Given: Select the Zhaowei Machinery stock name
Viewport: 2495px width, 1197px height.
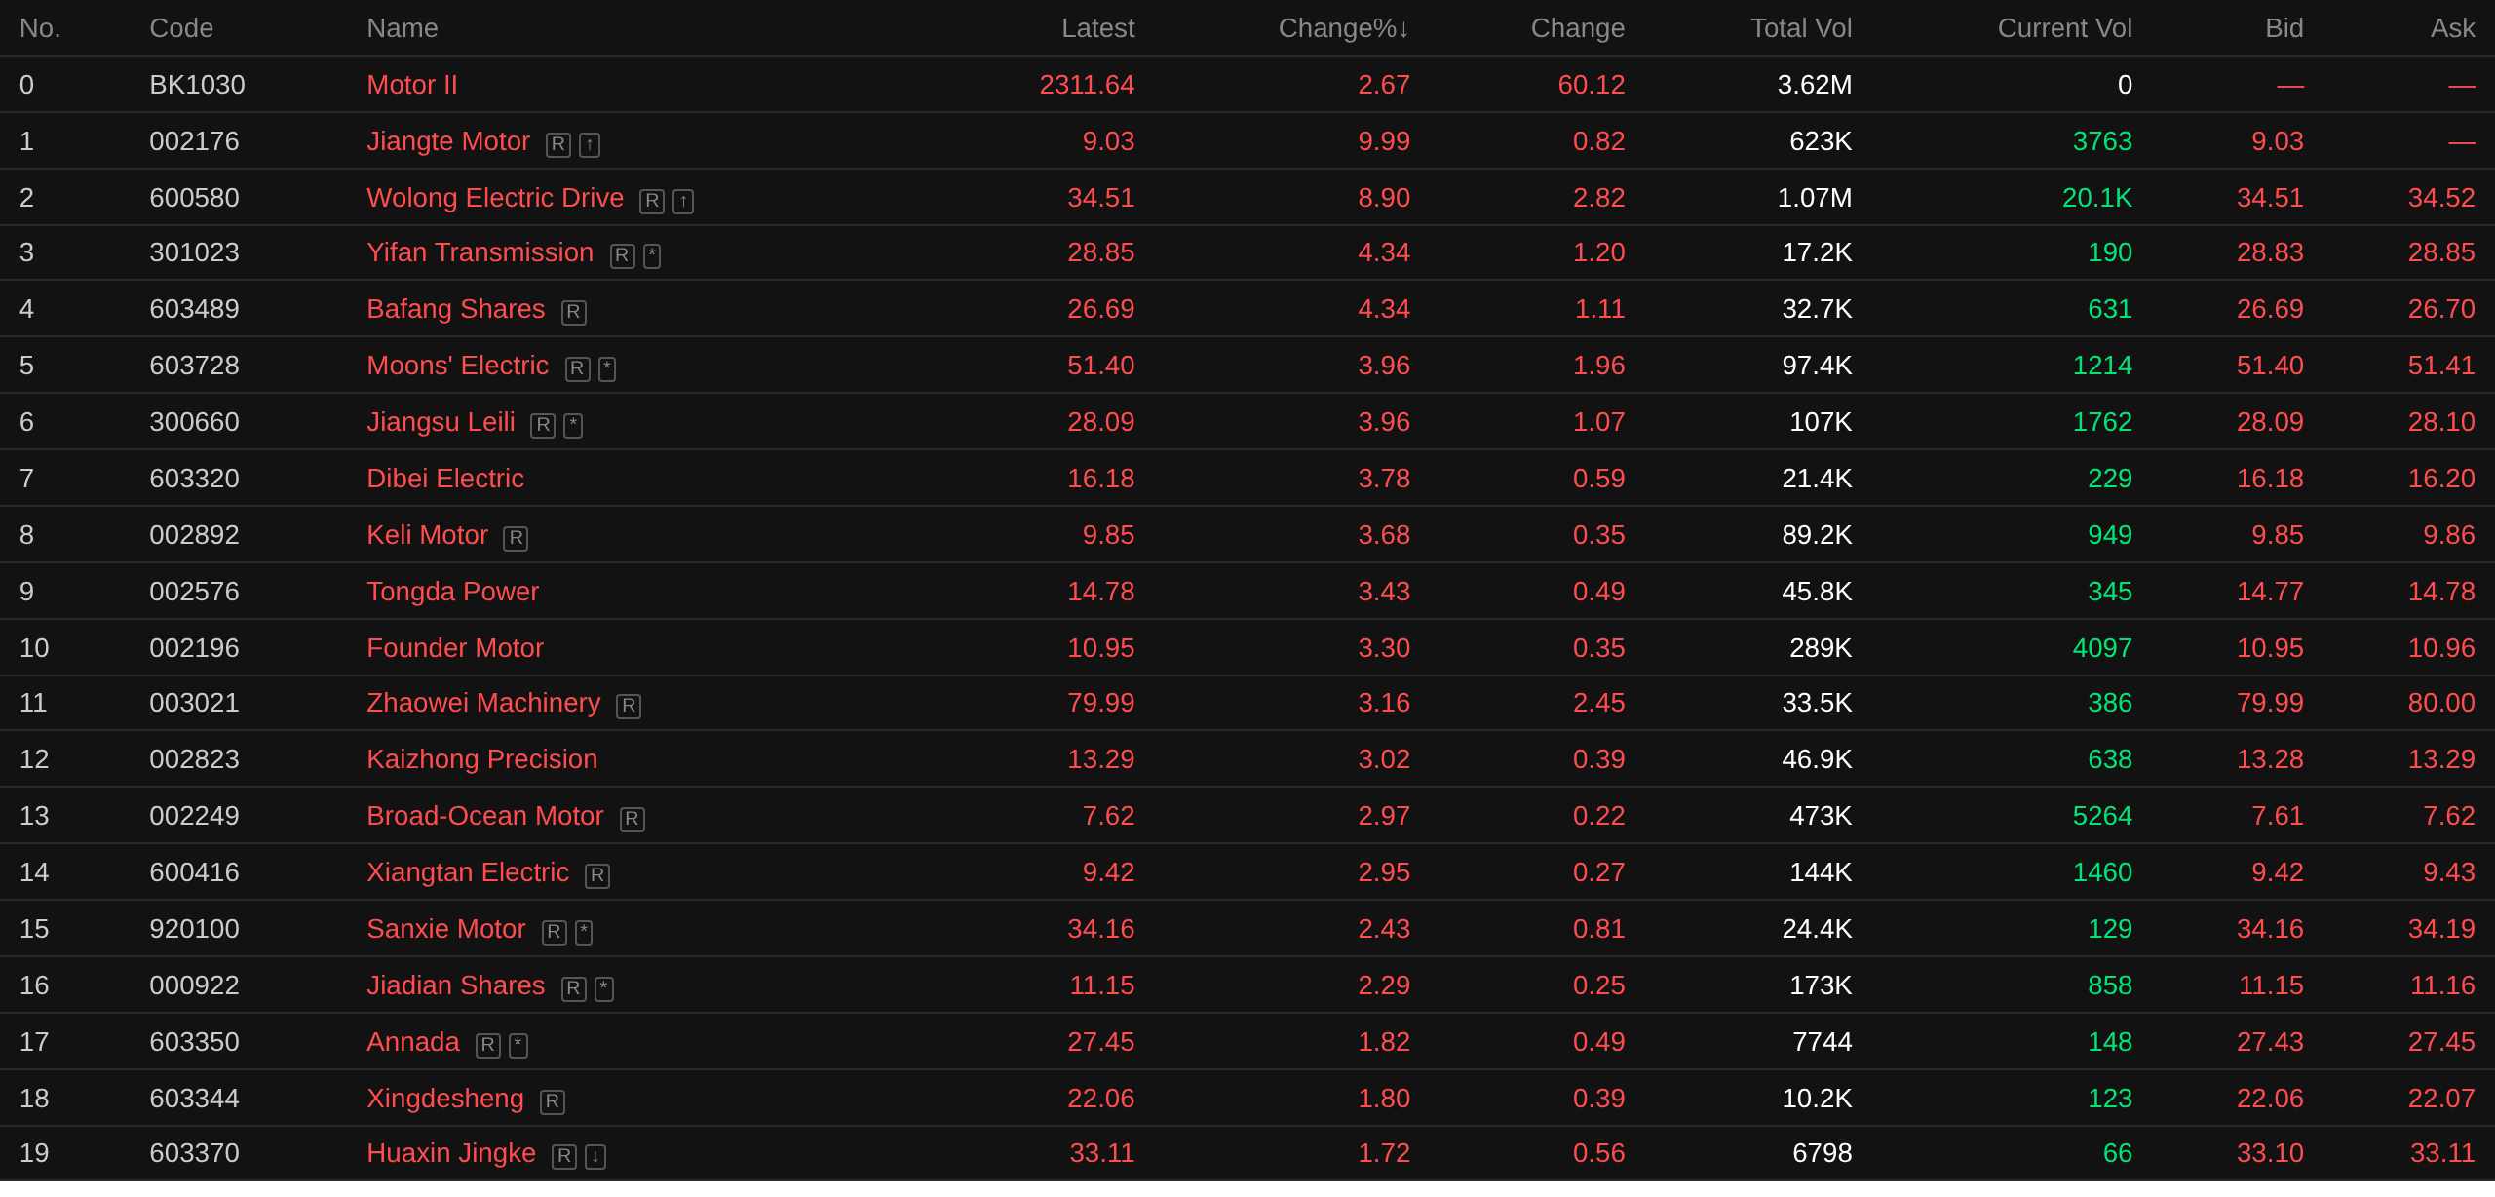Looking at the screenshot, I should (483, 703).
